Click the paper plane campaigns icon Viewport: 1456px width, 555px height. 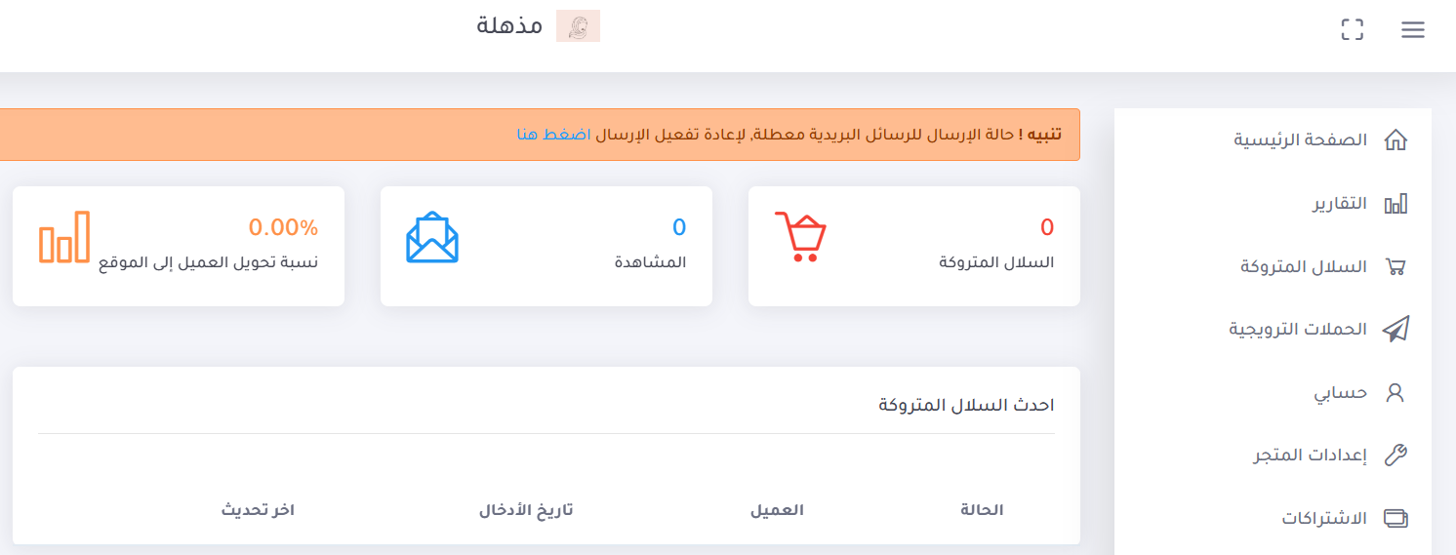point(1395,330)
